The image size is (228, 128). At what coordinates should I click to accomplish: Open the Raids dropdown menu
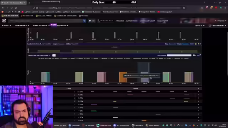[x=6, y=26]
